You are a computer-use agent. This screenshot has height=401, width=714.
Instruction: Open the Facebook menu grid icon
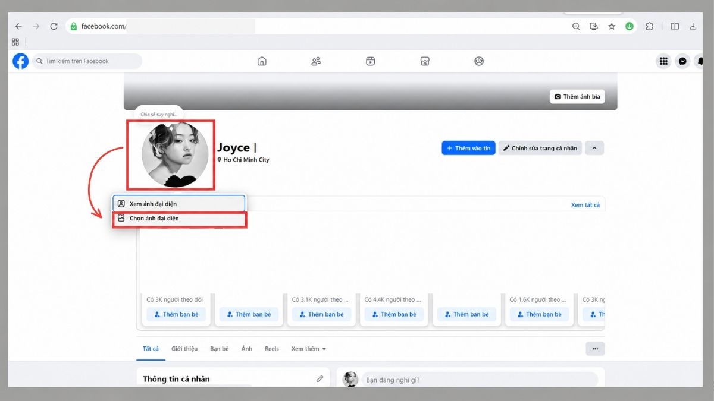[x=663, y=61]
